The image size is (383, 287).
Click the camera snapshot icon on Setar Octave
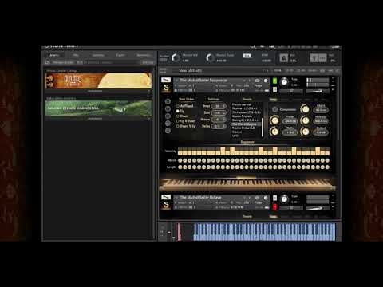pyautogui.click(x=257, y=198)
